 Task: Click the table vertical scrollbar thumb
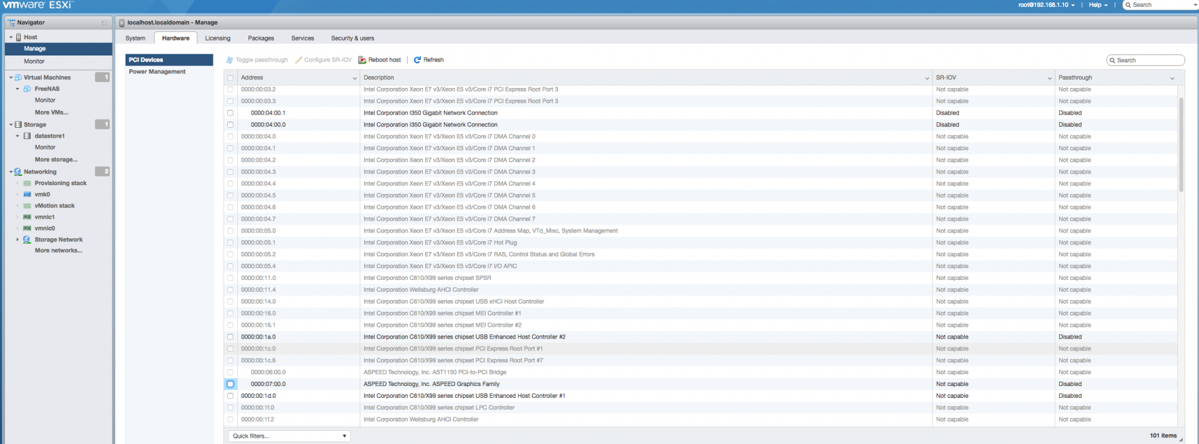[x=1181, y=145]
